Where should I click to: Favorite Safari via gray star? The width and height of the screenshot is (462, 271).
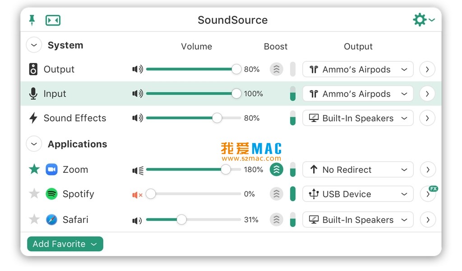tap(34, 219)
